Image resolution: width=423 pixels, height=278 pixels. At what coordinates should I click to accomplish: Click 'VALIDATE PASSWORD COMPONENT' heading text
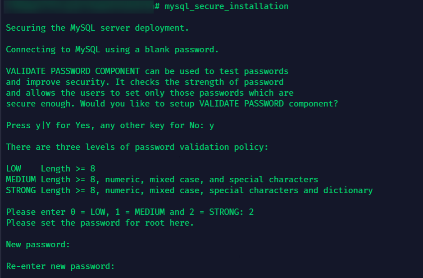point(73,71)
